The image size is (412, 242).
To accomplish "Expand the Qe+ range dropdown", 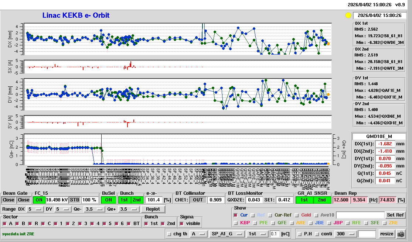I will click(129, 209).
